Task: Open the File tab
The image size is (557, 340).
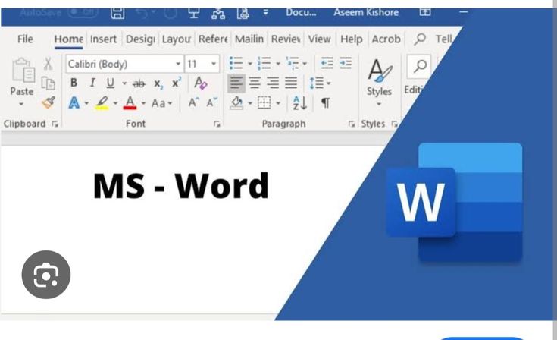Action: (25, 39)
